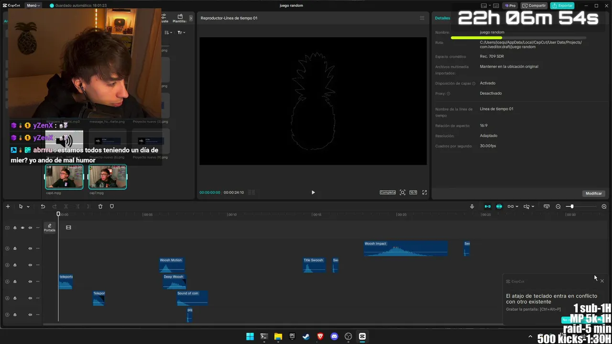Screen dimensions: 612x344
Task: Toggle the main track magnet icon
Action: (x=488, y=206)
